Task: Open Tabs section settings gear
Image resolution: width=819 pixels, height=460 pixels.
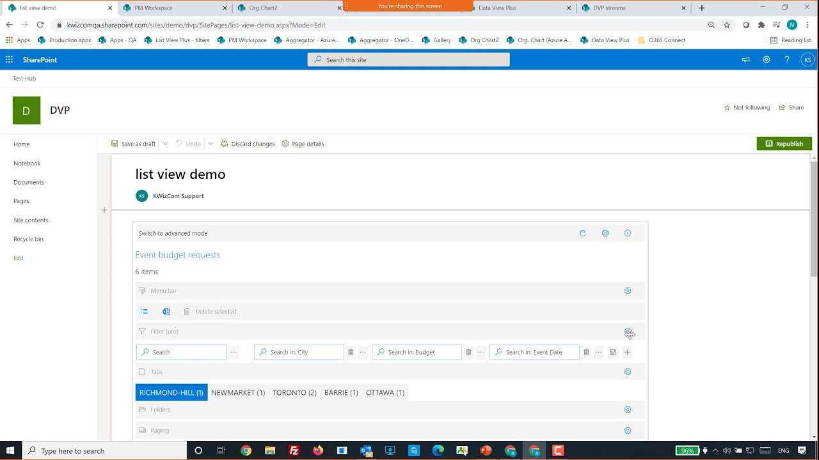Action: point(628,372)
